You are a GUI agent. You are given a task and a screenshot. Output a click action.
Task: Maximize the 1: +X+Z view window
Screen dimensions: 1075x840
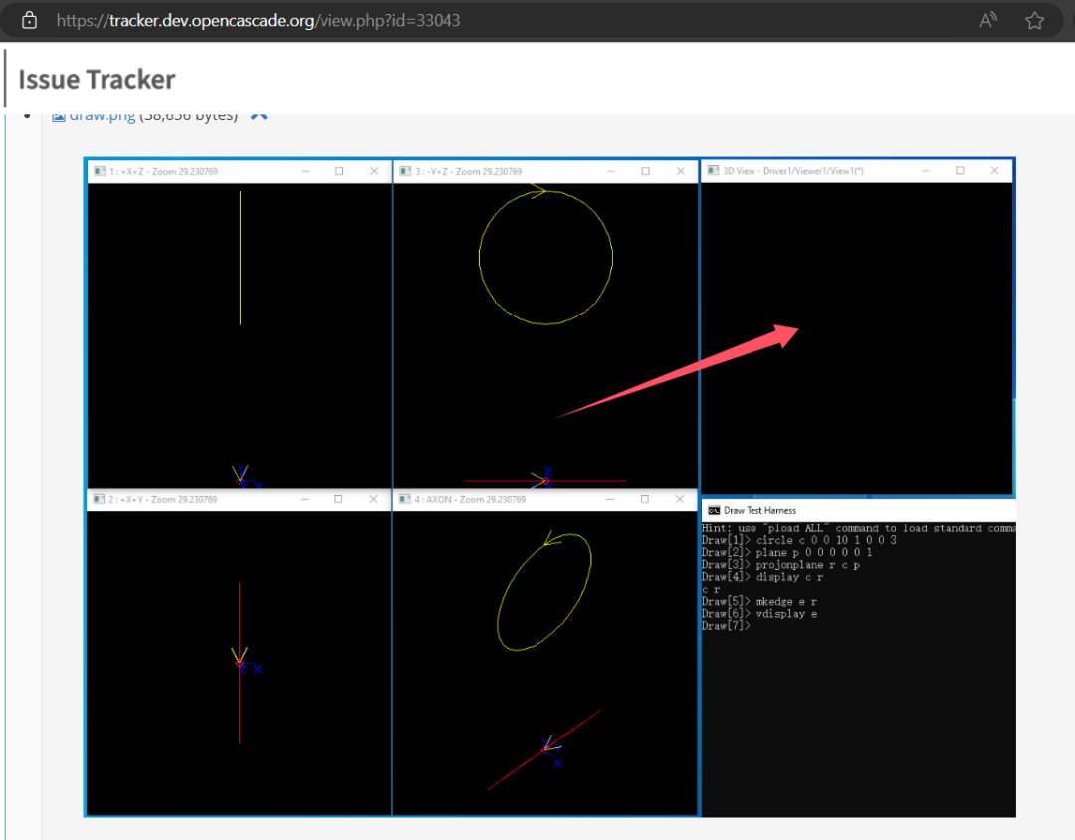[339, 171]
